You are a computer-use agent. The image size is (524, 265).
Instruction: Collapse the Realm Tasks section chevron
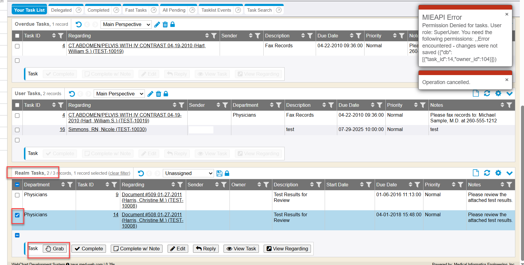tap(510, 173)
